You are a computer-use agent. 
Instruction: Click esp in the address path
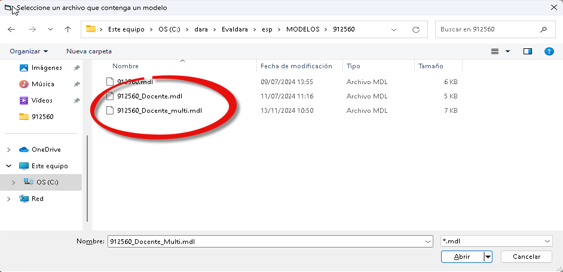pyautogui.click(x=267, y=29)
